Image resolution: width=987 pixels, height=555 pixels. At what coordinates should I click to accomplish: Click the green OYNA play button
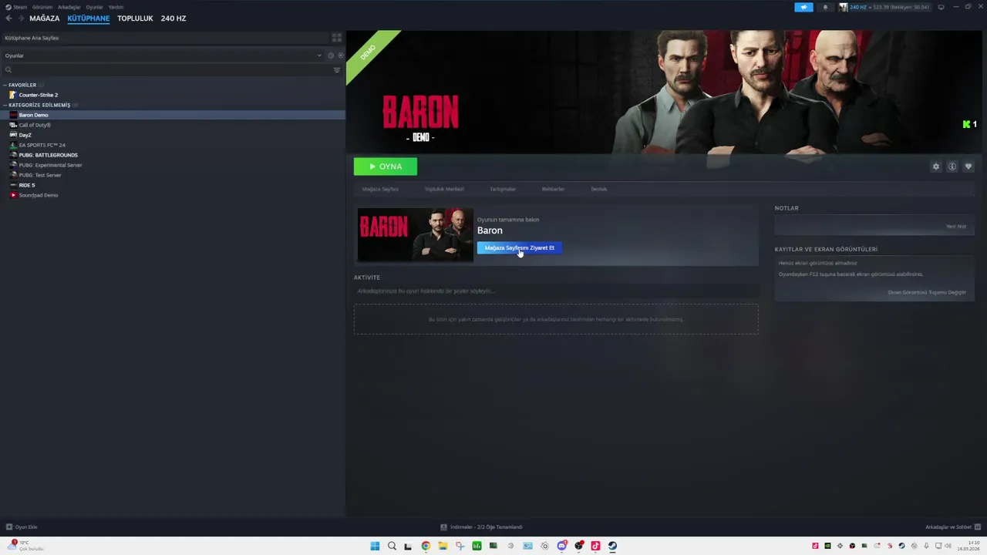pos(386,166)
